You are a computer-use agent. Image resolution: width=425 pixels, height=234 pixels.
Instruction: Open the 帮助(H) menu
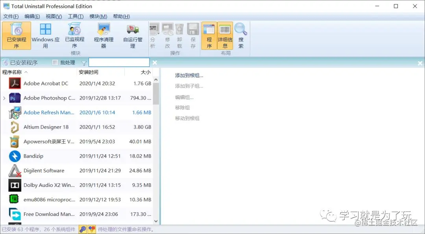pyautogui.click(x=121, y=17)
